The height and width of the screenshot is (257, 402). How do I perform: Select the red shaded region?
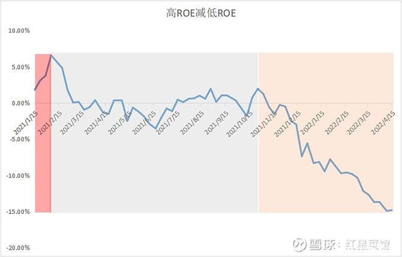point(43,133)
